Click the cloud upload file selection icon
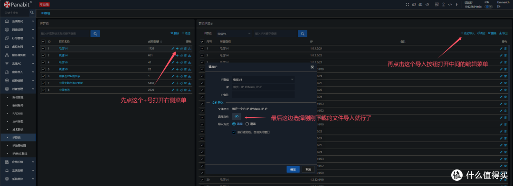 (237, 116)
